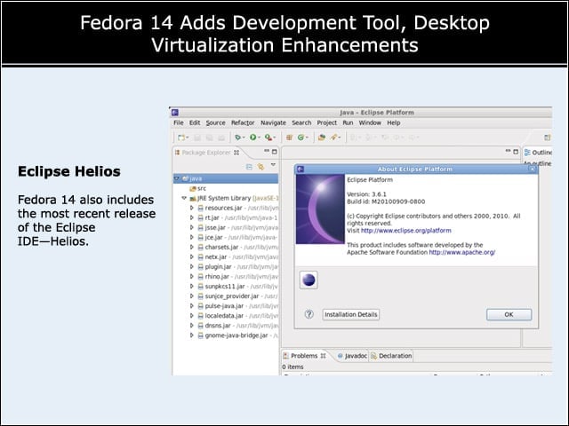The height and width of the screenshot is (426, 569).
Task: Click OK in About Eclipse dialog
Action: coord(509,314)
